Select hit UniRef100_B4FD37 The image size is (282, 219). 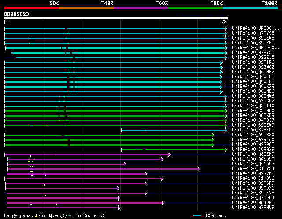(x=253, y=120)
